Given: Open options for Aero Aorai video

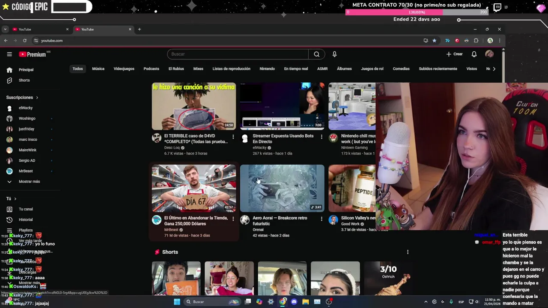Looking at the screenshot, I should pyautogui.click(x=322, y=219).
